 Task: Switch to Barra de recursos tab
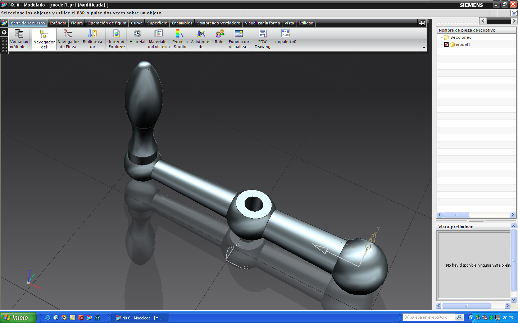[x=28, y=23]
